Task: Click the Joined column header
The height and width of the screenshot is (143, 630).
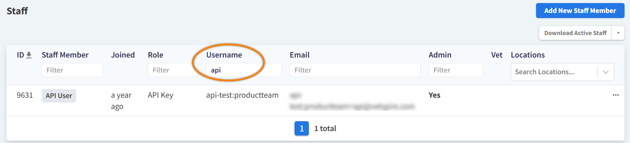Action: coord(123,55)
